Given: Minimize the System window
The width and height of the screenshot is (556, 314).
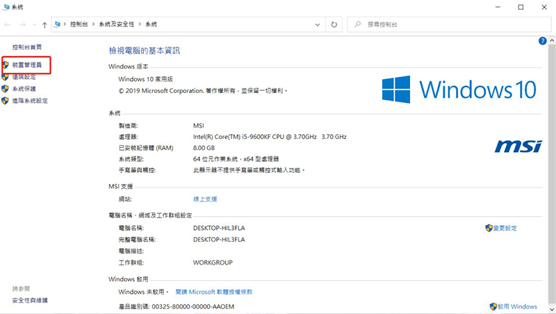Looking at the screenshot, I should (498, 7).
